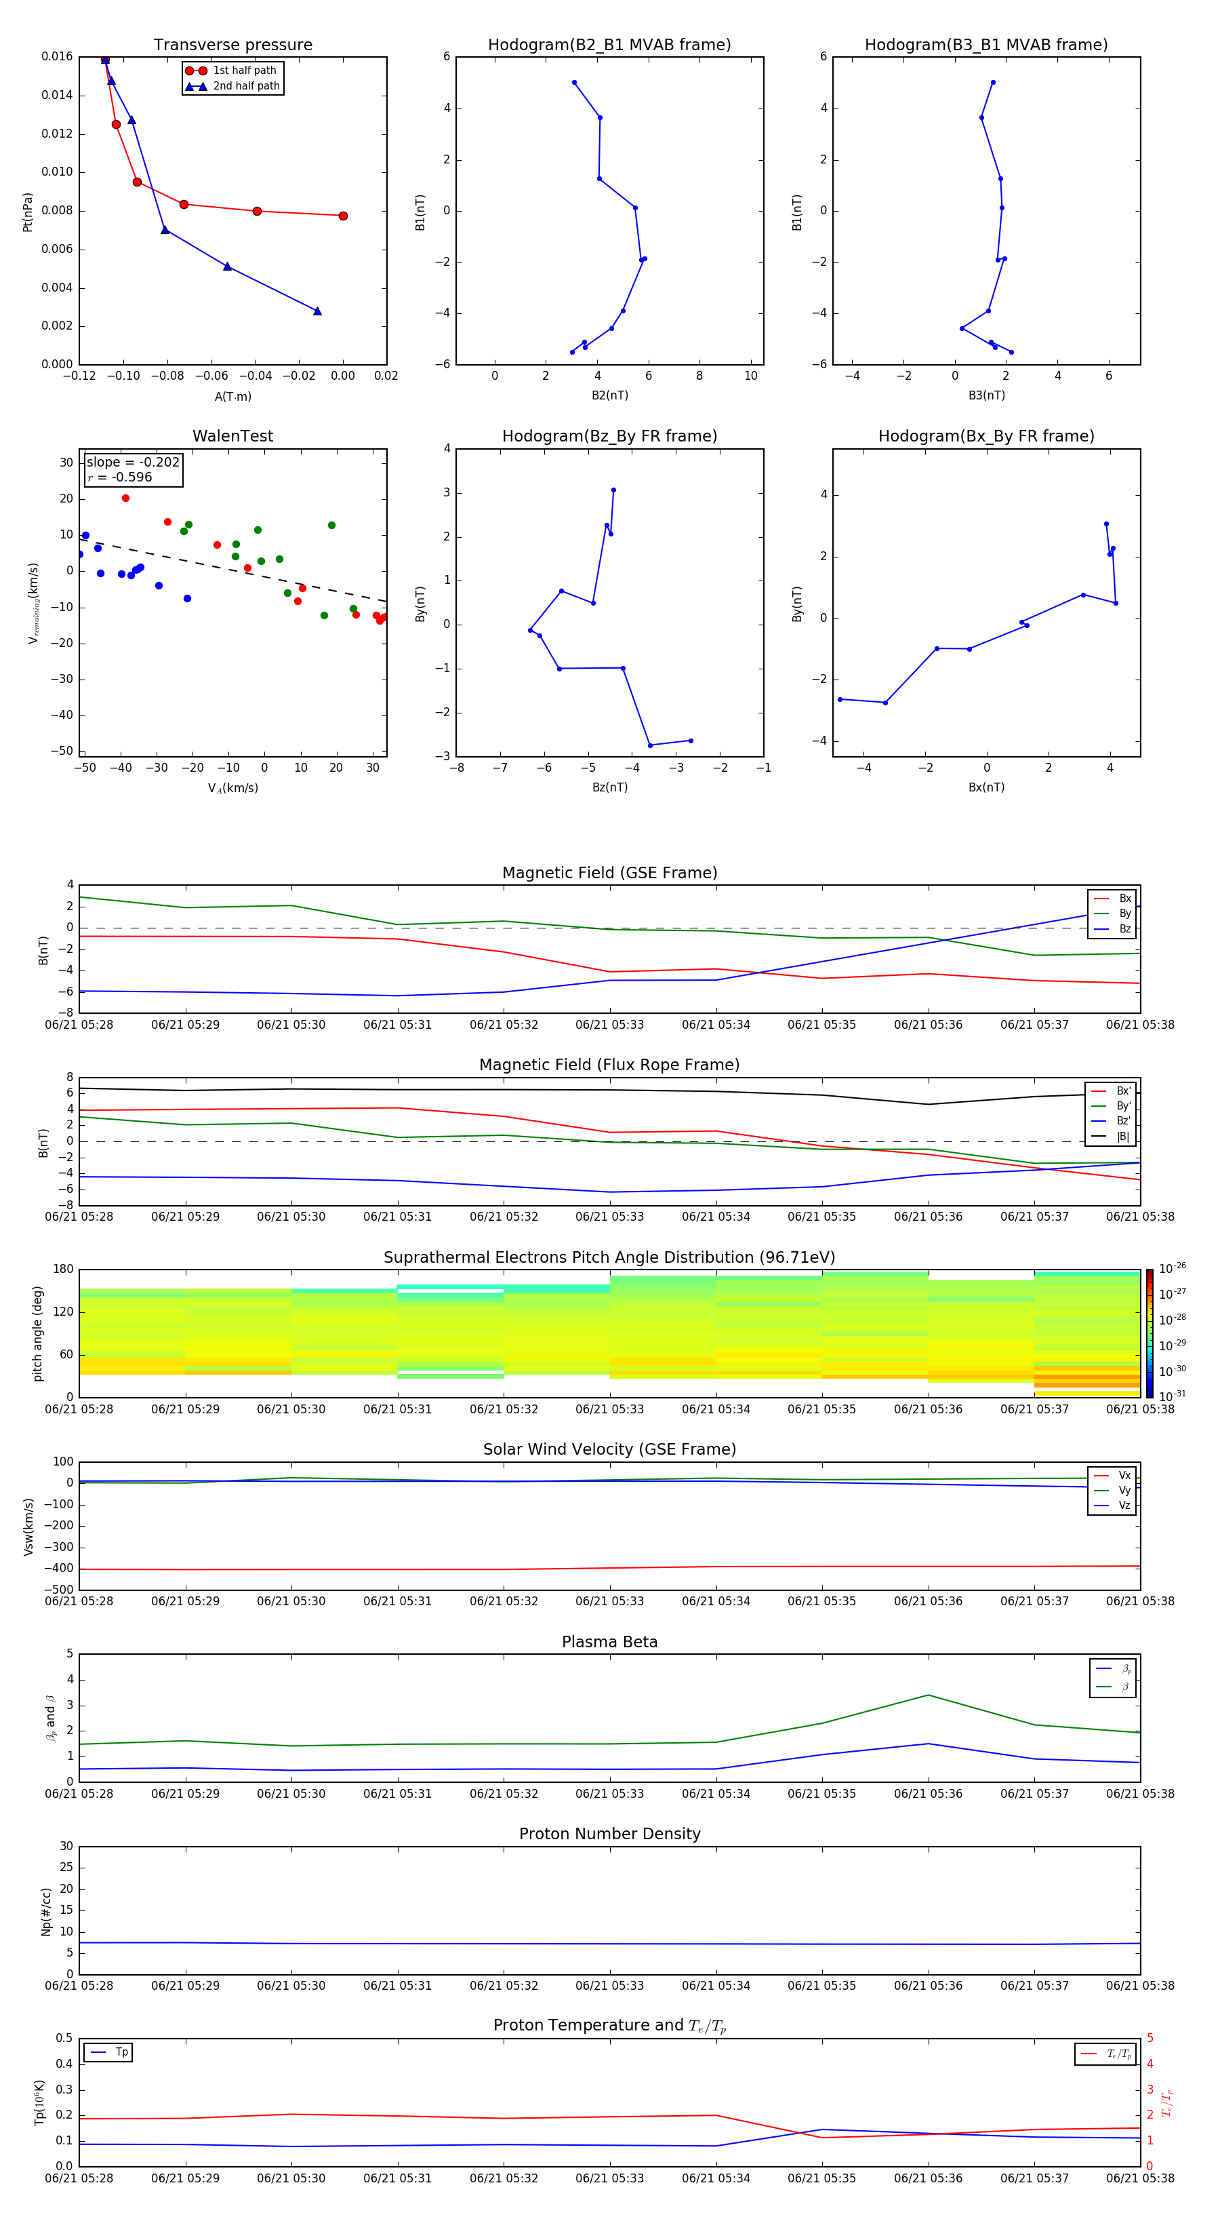Click the Bz legend entry in GSE magnetic field
Viewport: 1220px width, 2238px height.
[1113, 930]
